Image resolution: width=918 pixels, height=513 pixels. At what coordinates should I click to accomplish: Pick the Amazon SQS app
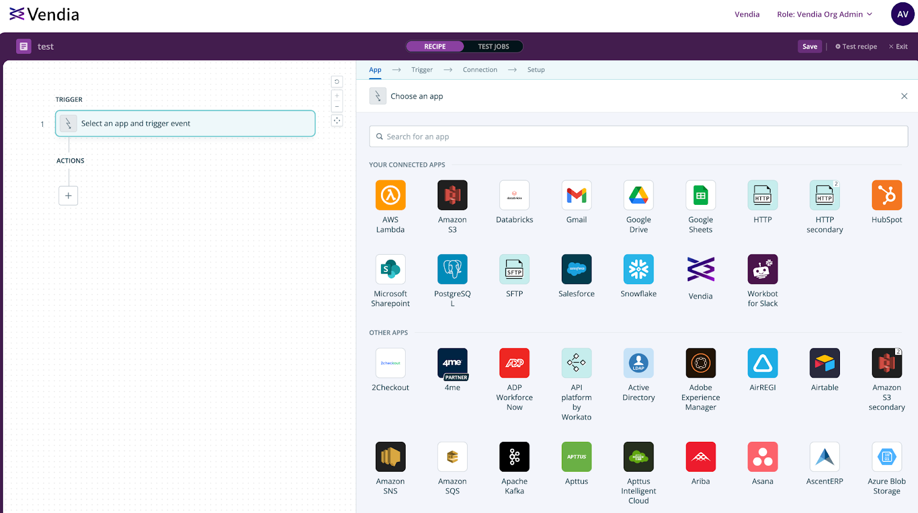pyautogui.click(x=452, y=456)
